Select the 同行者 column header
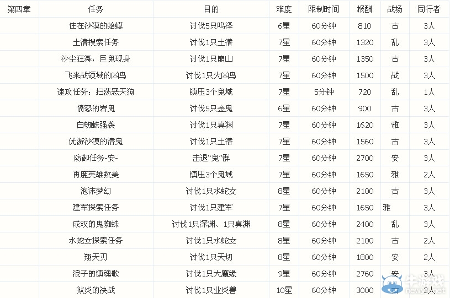Screen dimensions: 450x298 coord(429,9)
